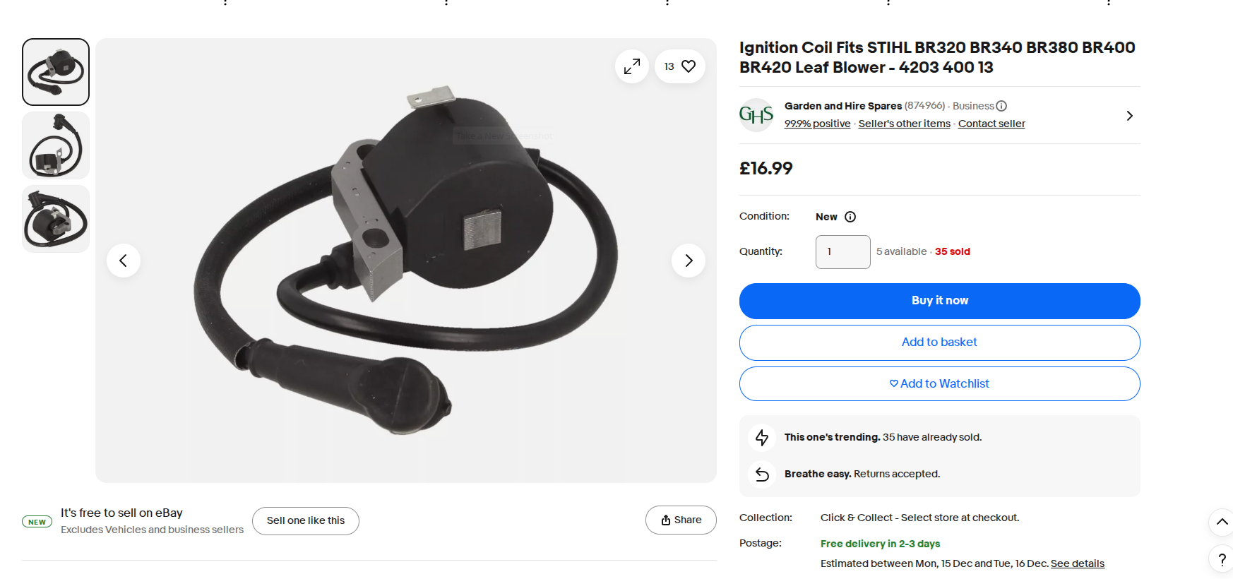Click the Quantity input field

click(x=842, y=252)
